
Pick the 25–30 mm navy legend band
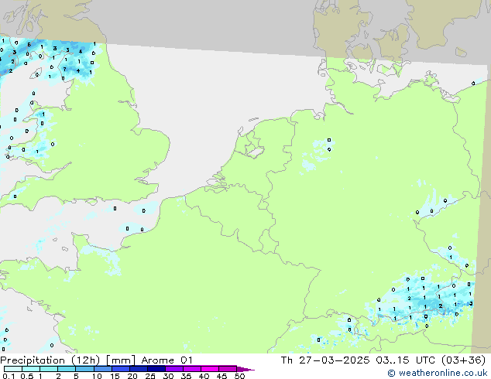pyautogui.click(x=156, y=369)
